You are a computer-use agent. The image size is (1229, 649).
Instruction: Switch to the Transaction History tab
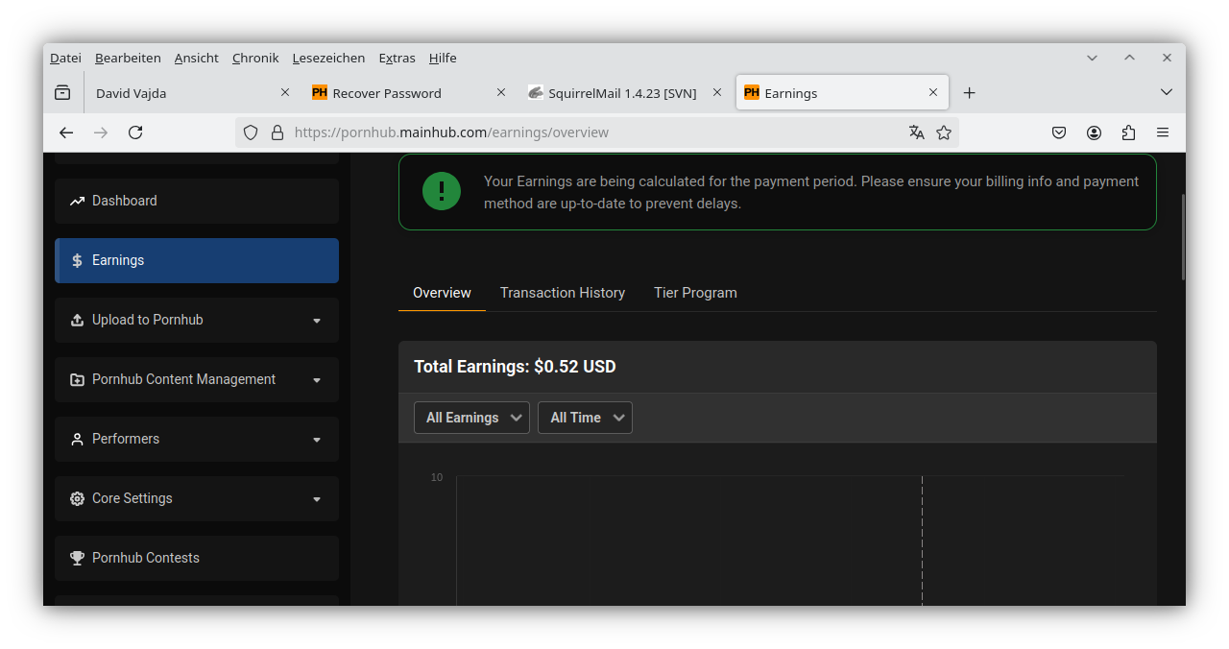563,293
